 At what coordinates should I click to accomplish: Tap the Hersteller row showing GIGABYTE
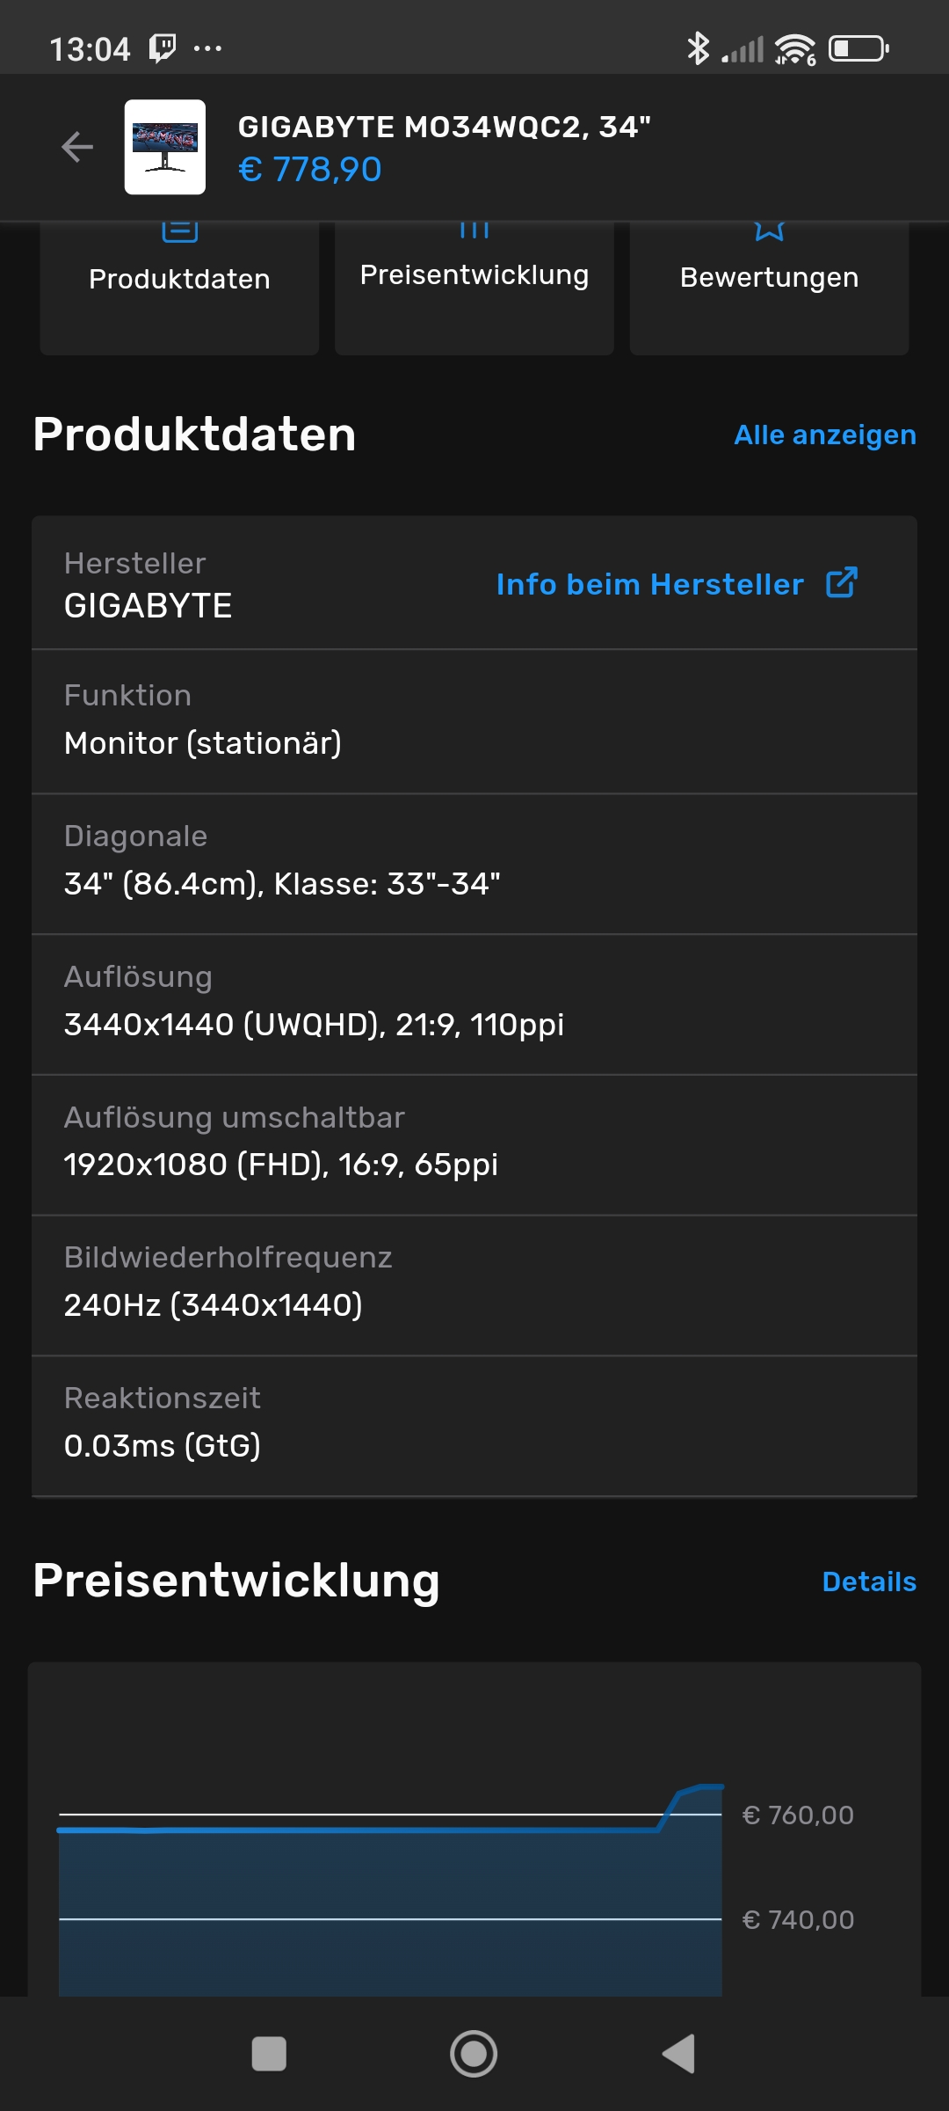click(264, 582)
